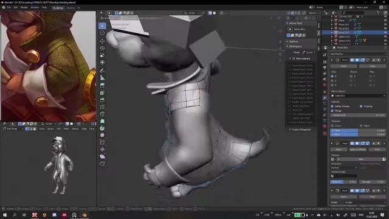Click Apply on the Mirror modifier
This screenshot has height=219, width=389.
pyautogui.click(x=343, y=66)
